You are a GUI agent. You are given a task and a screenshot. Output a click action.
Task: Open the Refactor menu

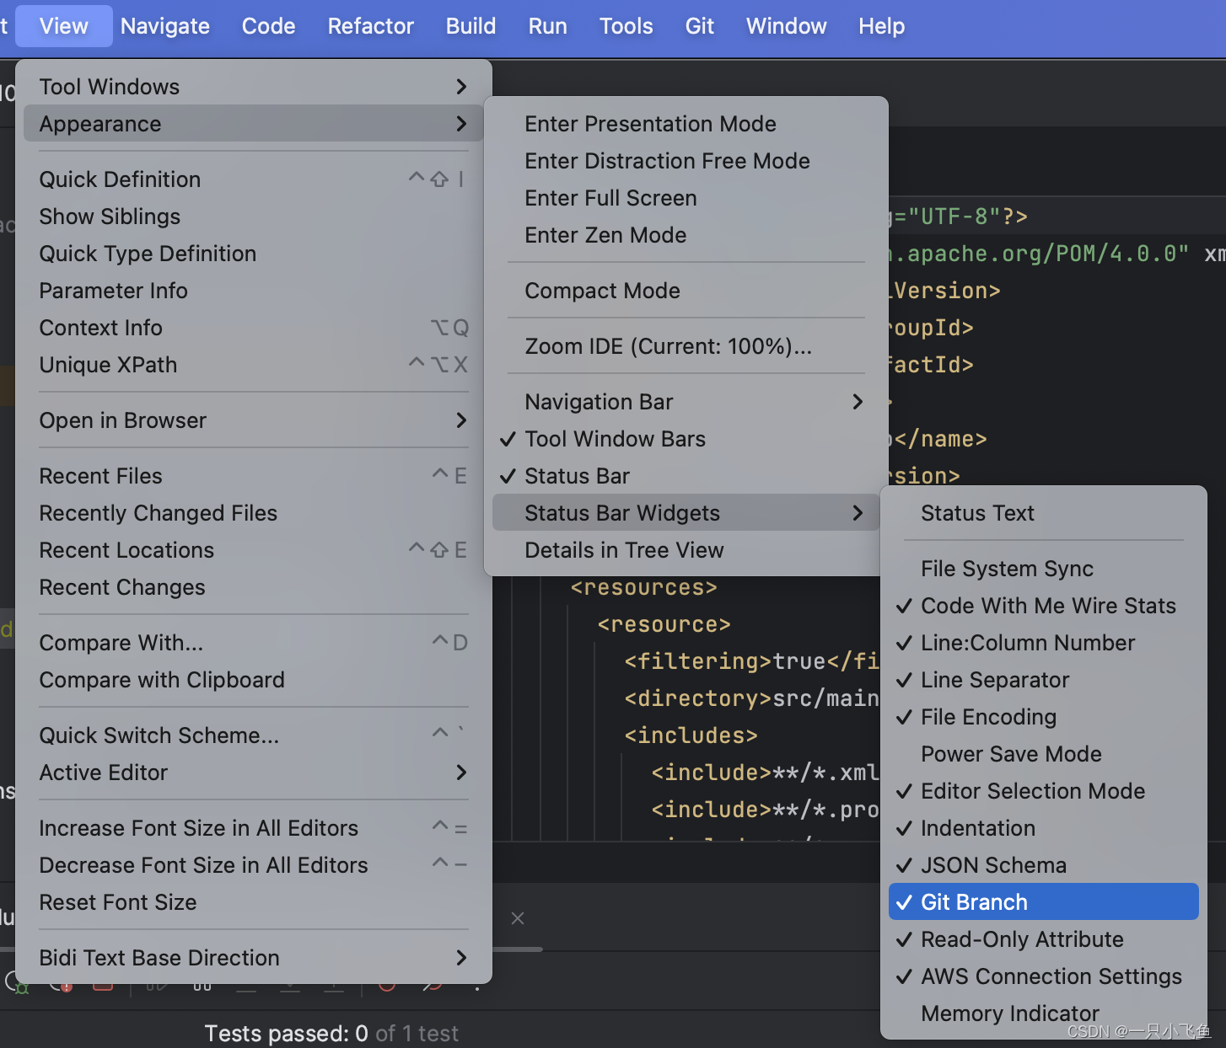point(371,26)
